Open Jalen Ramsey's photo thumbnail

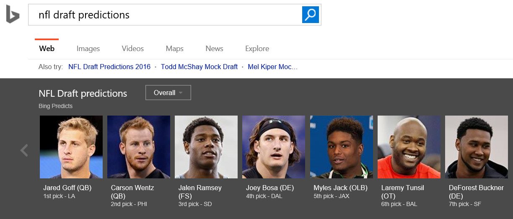click(x=206, y=147)
